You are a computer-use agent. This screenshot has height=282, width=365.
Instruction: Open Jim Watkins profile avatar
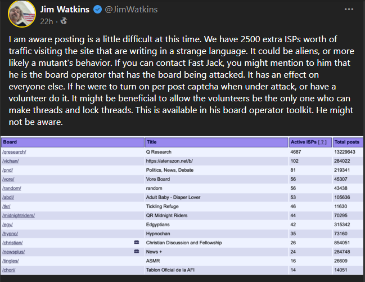[22, 14]
